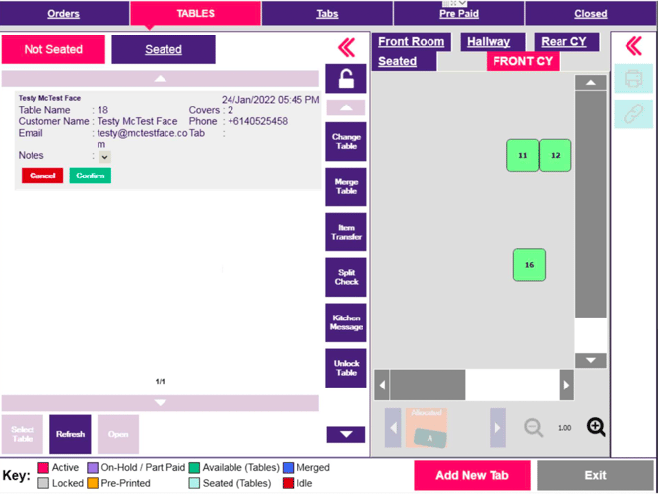
Task: Collapse panel with left double-chevron icon
Action: click(346, 48)
